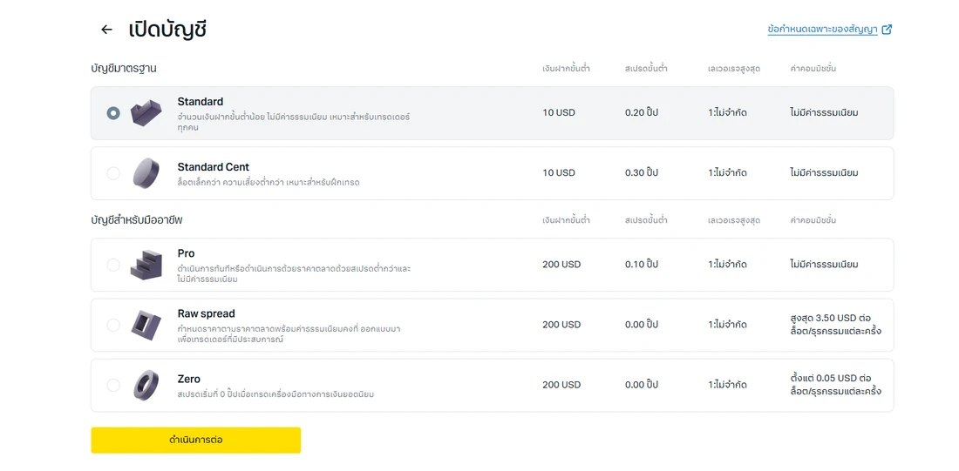Image resolution: width=959 pixels, height=471 pixels.
Task: Click the Zero account ring icon
Action: click(x=146, y=385)
